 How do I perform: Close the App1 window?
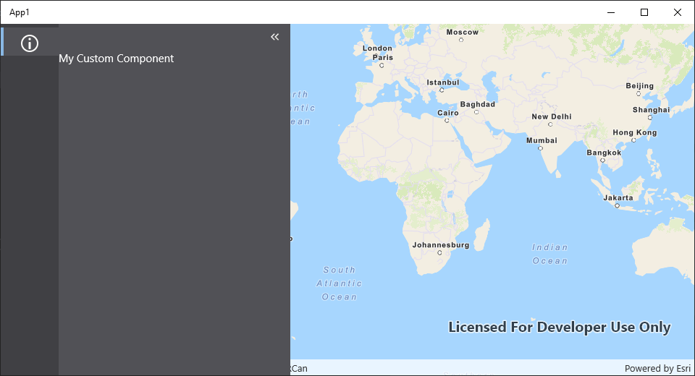(678, 12)
